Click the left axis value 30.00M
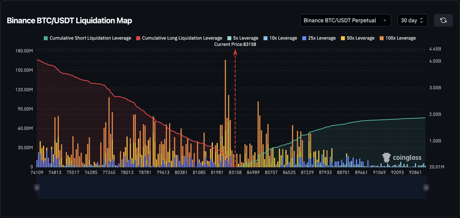Image resolution: width=460 pixels, height=218 pixels. 25,148
